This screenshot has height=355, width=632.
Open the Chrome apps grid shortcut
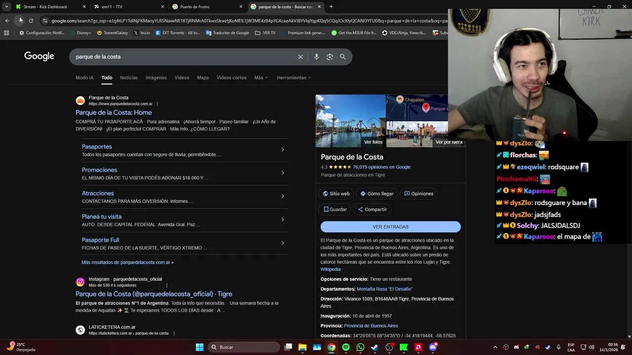click(6, 33)
